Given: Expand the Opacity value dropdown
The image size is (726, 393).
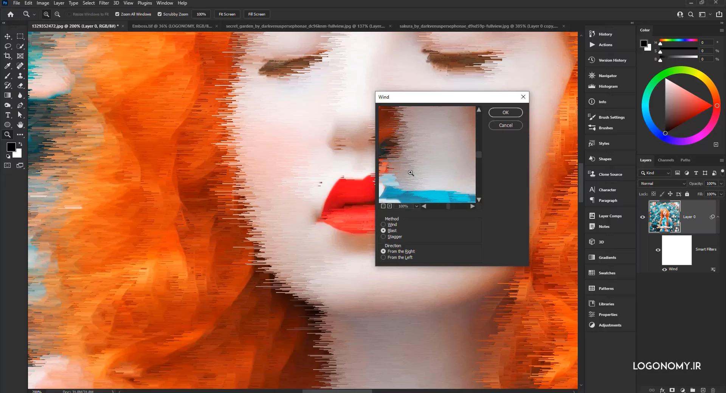Looking at the screenshot, I should pos(721,183).
